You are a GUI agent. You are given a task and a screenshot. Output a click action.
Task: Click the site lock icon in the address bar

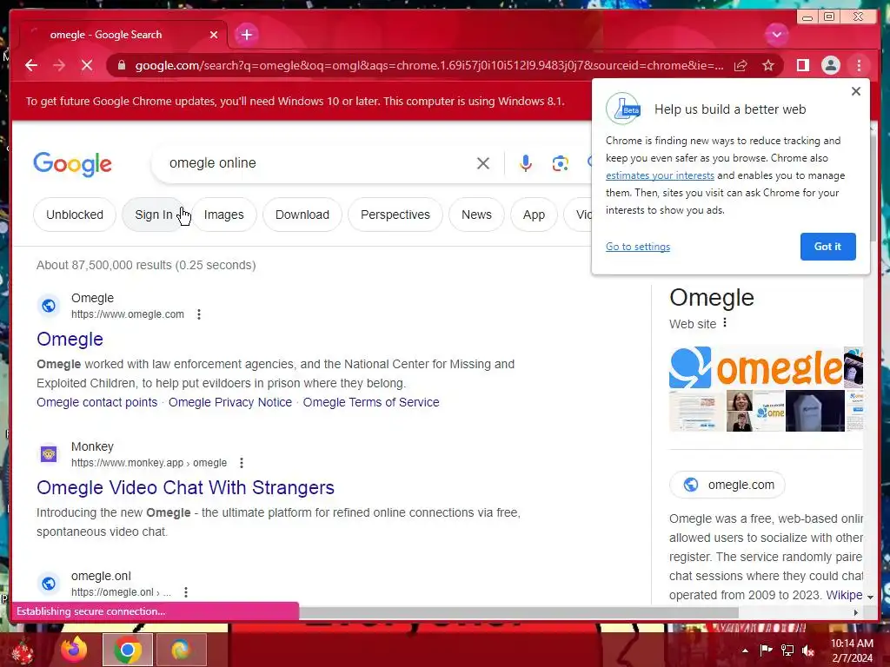(121, 65)
